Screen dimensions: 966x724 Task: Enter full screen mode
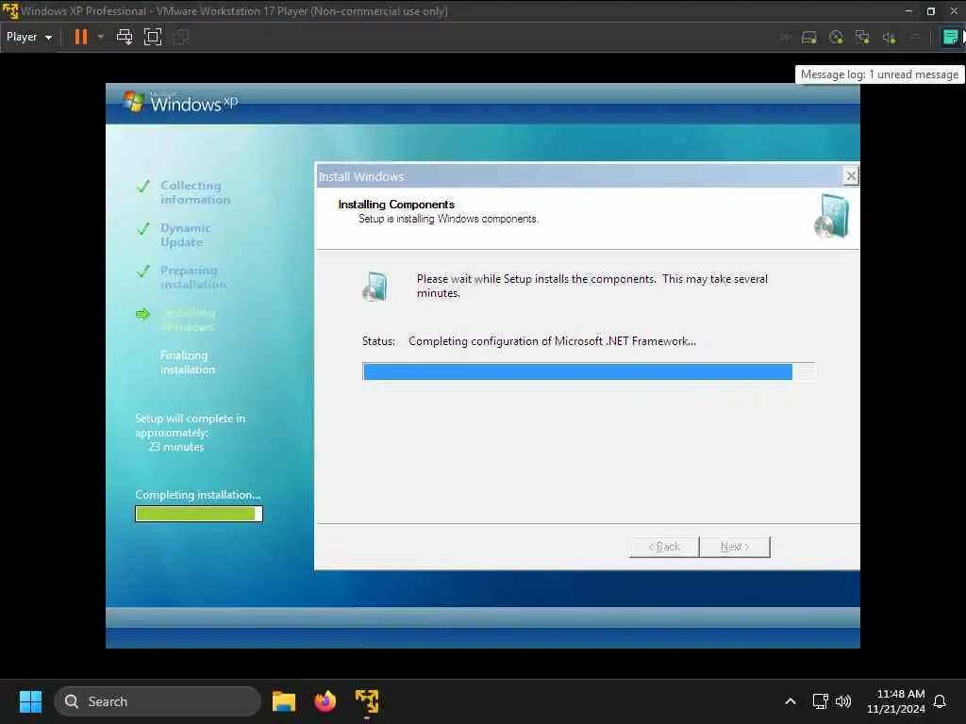[x=153, y=37]
